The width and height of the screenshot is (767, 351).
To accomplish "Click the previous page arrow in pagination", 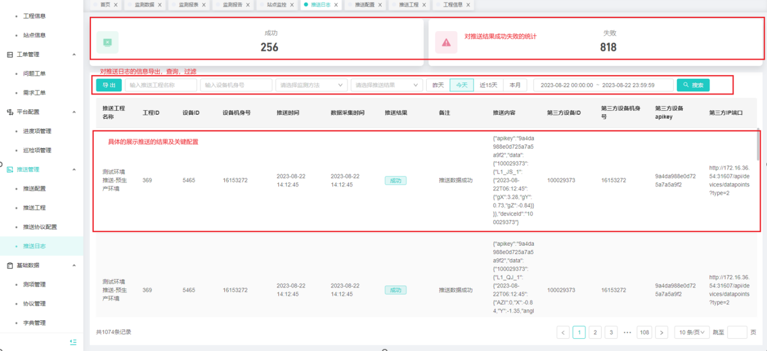I will click(x=563, y=333).
